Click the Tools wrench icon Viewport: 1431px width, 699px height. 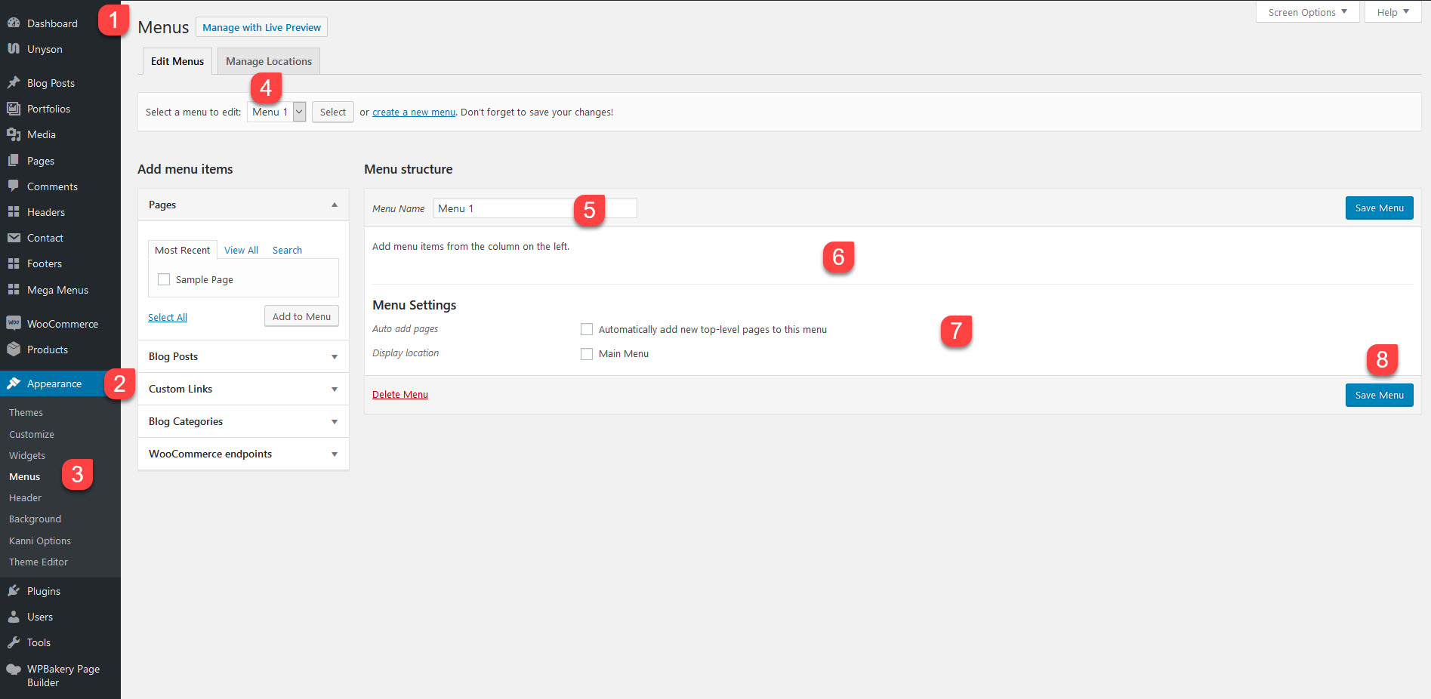click(14, 642)
